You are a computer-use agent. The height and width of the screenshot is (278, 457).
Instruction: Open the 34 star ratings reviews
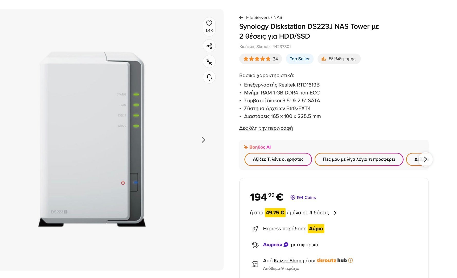tap(260, 59)
